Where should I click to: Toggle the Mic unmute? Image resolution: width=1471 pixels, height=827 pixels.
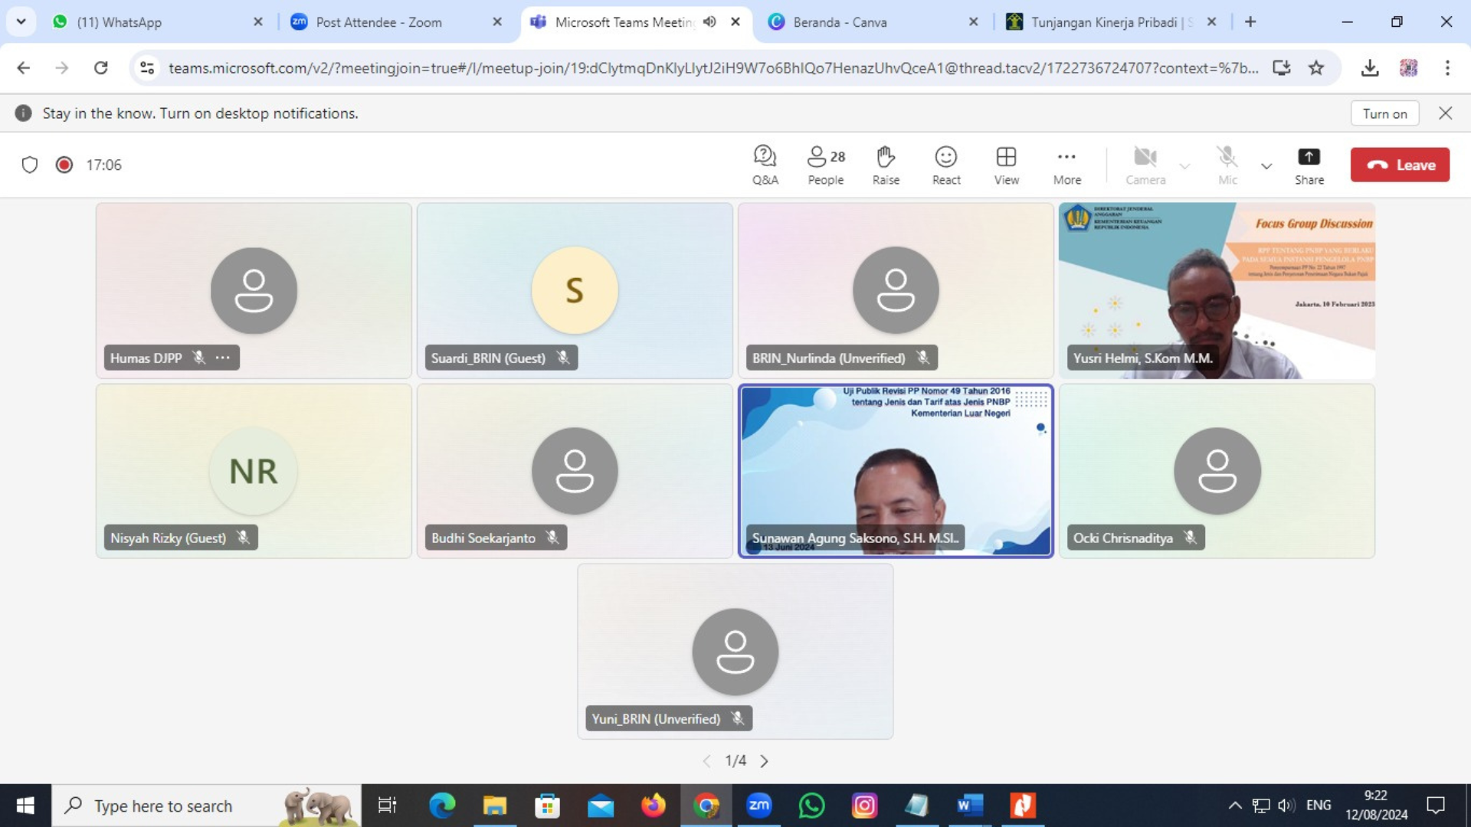click(x=1227, y=165)
